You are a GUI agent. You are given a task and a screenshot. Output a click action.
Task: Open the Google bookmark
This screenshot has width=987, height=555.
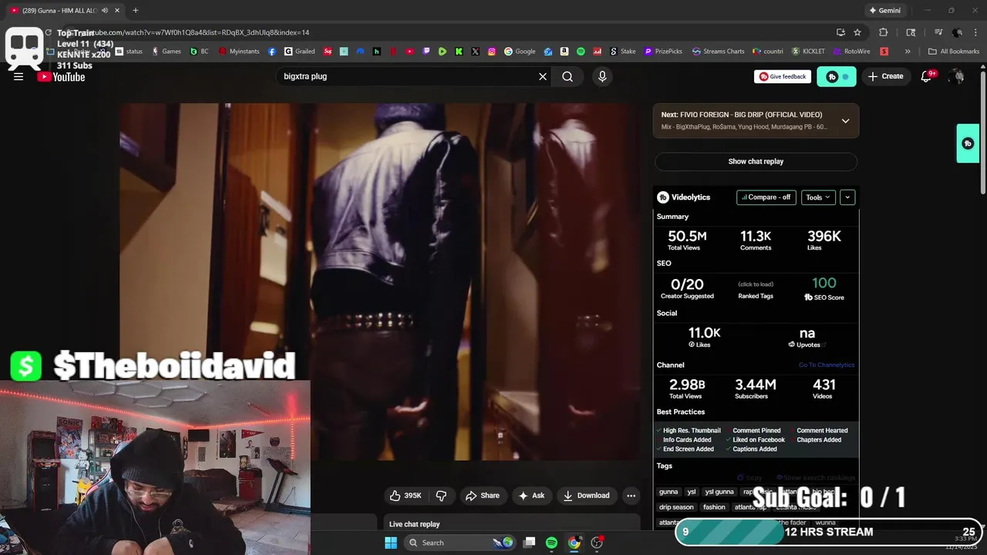[x=520, y=52]
